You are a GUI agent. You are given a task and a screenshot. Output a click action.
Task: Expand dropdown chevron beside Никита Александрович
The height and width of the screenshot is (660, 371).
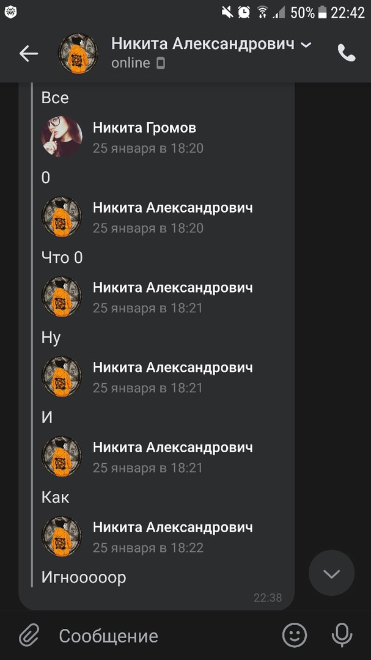(306, 45)
